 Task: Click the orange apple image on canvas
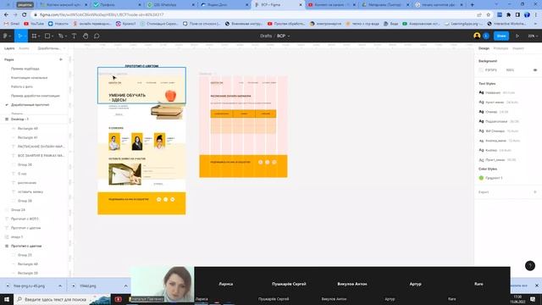coord(170,96)
